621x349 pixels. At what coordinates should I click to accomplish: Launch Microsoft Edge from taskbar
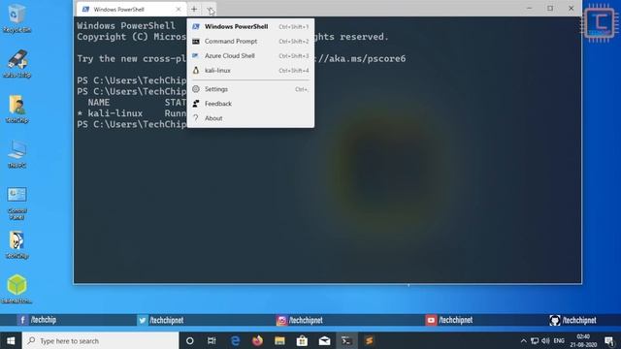(235, 340)
